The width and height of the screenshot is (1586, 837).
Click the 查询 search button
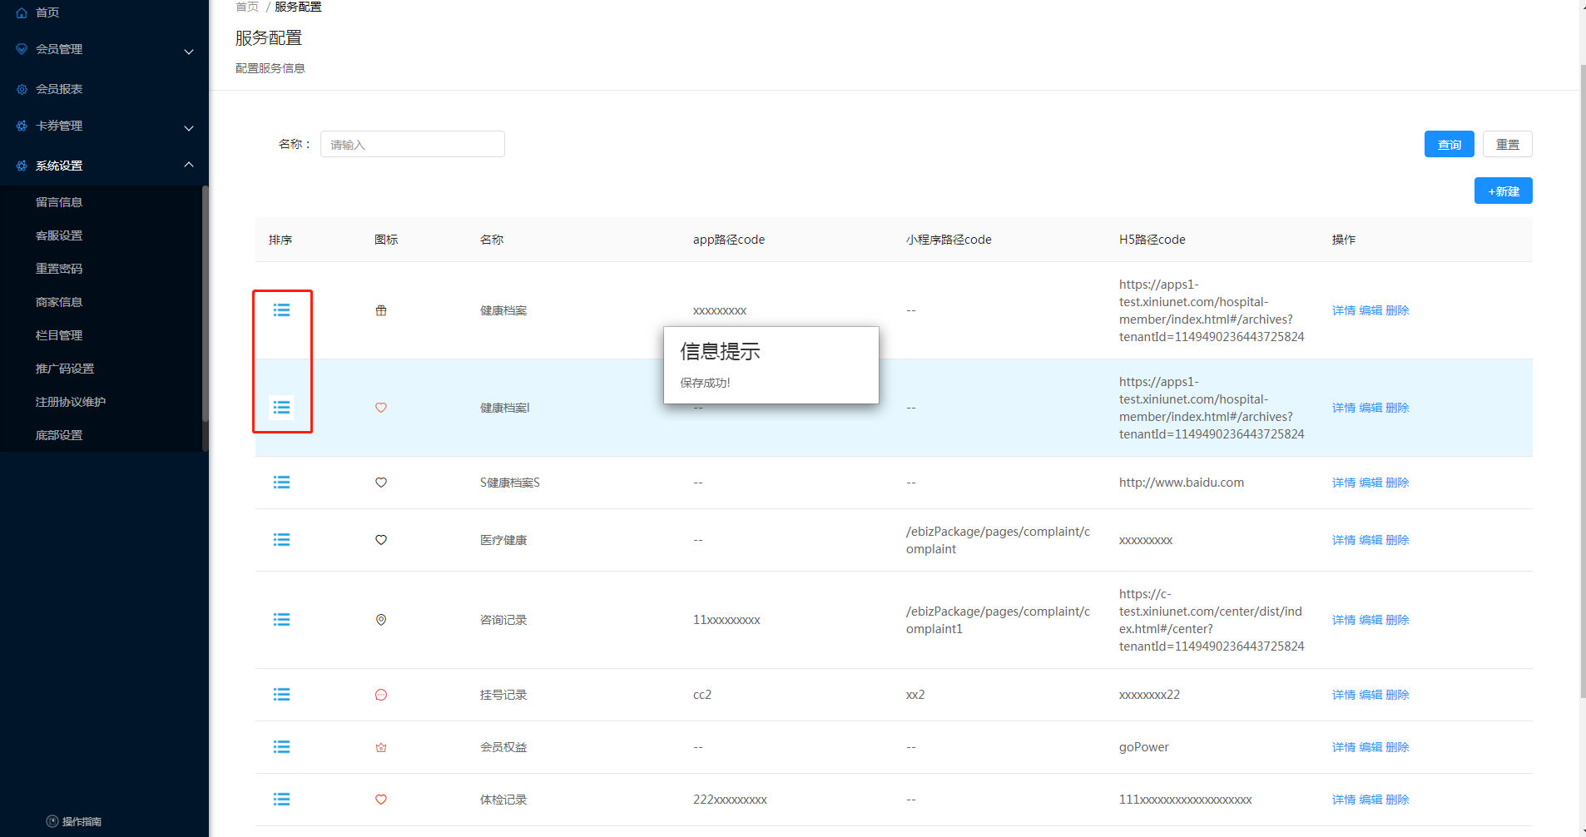point(1449,144)
